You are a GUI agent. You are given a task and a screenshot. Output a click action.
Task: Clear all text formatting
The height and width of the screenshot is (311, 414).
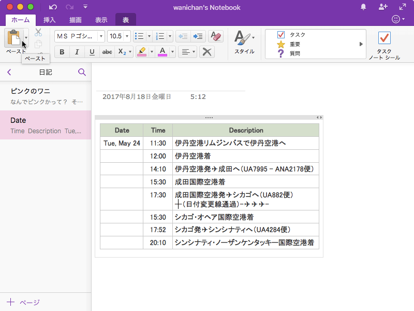pyautogui.click(x=215, y=36)
